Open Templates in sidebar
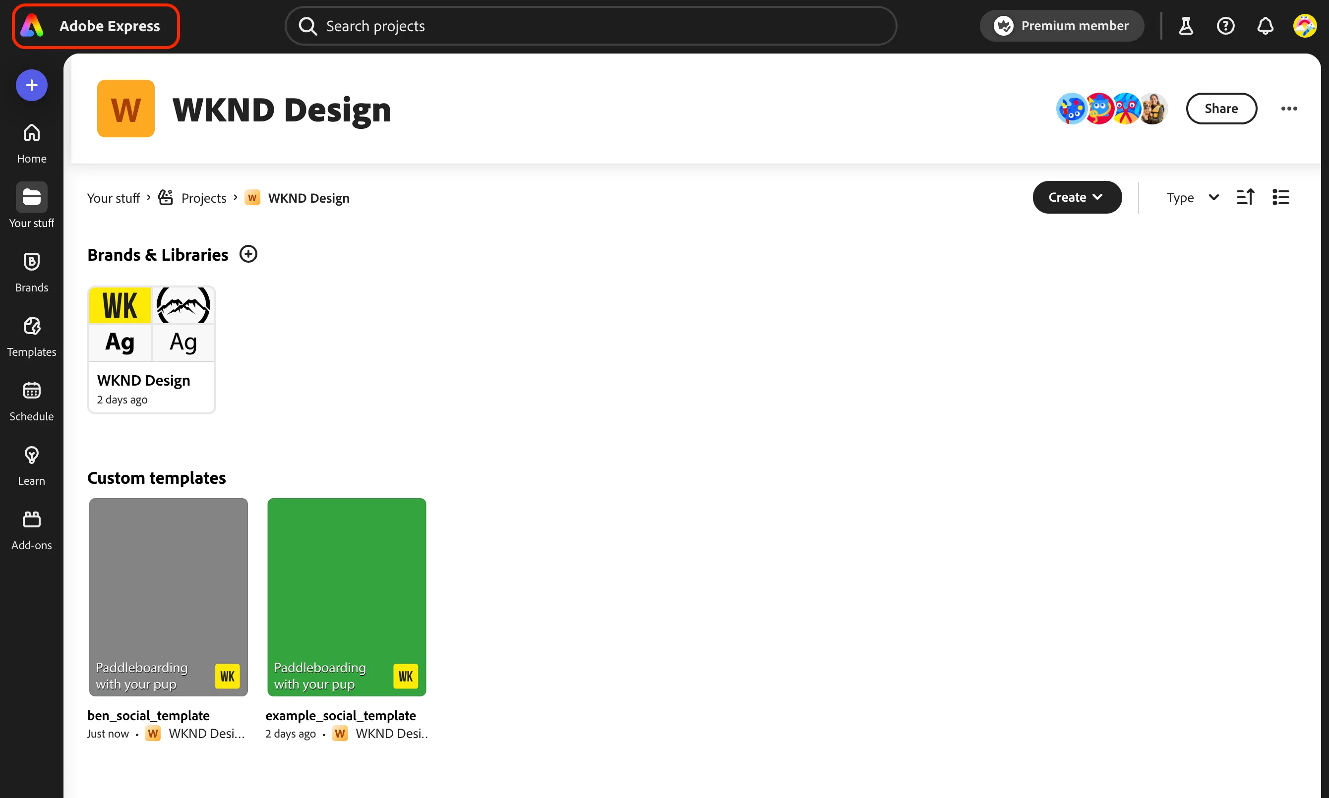The width and height of the screenshot is (1329, 798). click(32, 337)
